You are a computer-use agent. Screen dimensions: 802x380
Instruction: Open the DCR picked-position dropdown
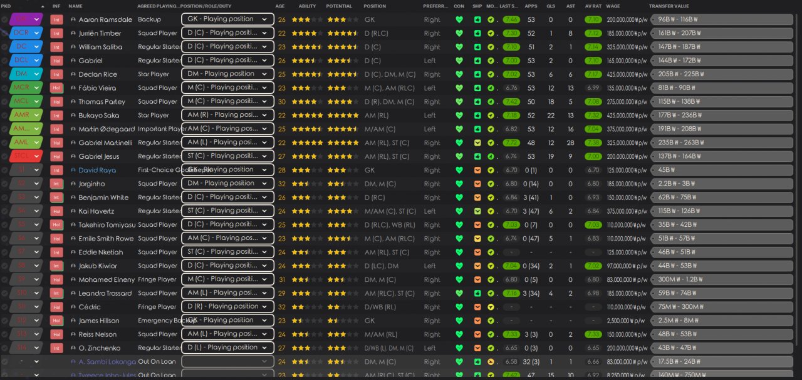(26, 33)
